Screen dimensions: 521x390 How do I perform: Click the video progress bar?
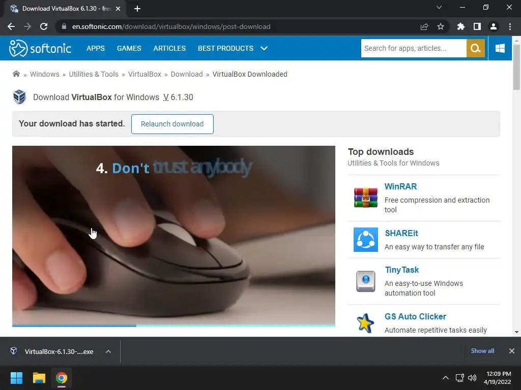pyautogui.click(x=173, y=326)
